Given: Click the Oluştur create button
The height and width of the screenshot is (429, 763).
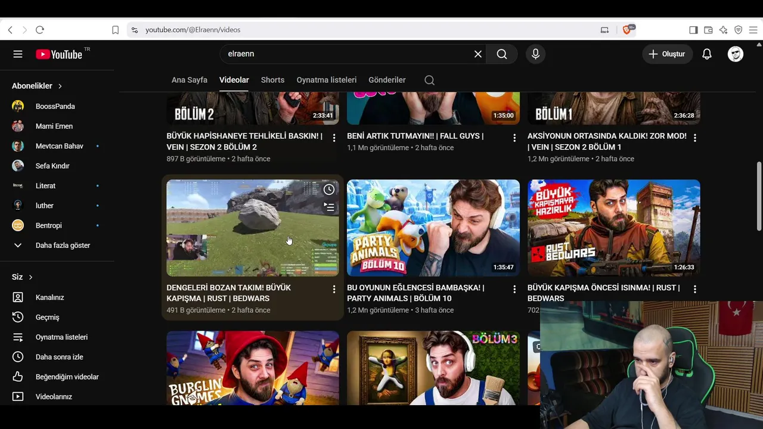Looking at the screenshot, I should [667, 54].
